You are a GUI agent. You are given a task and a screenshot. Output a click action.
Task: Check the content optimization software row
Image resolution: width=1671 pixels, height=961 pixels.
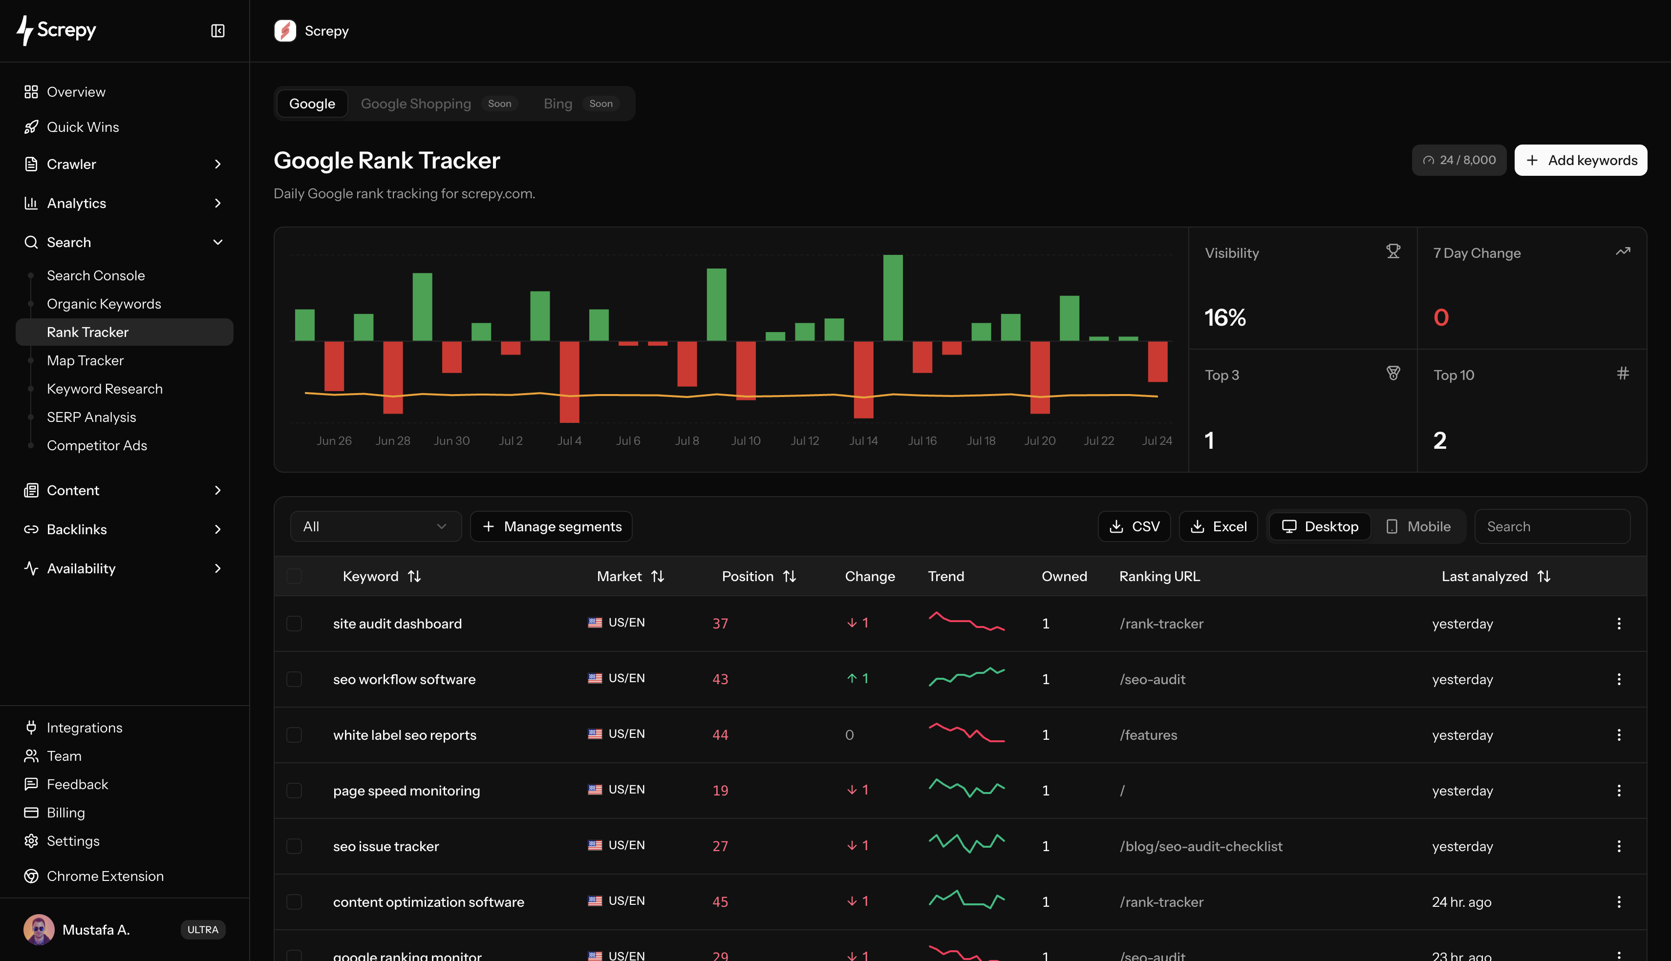(295, 902)
